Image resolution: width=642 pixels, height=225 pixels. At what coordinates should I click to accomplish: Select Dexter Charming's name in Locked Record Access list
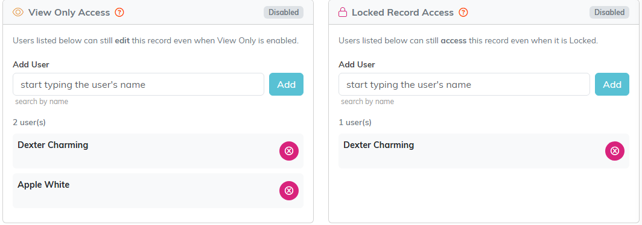coord(379,145)
